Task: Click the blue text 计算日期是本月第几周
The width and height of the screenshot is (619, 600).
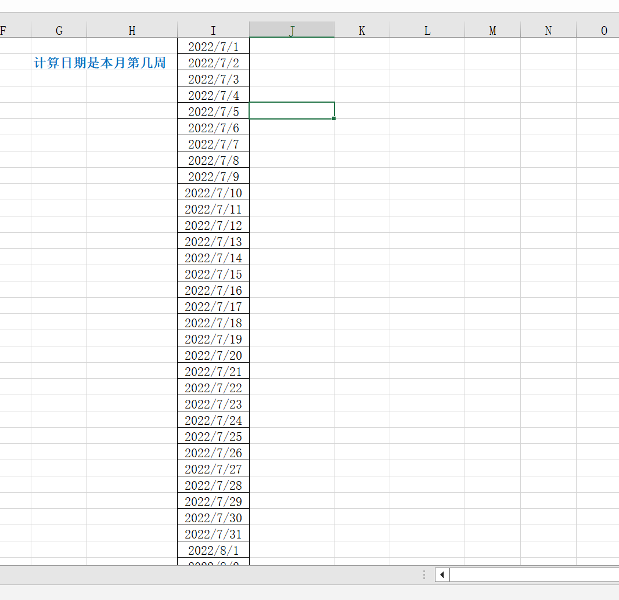Action: [100, 62]
